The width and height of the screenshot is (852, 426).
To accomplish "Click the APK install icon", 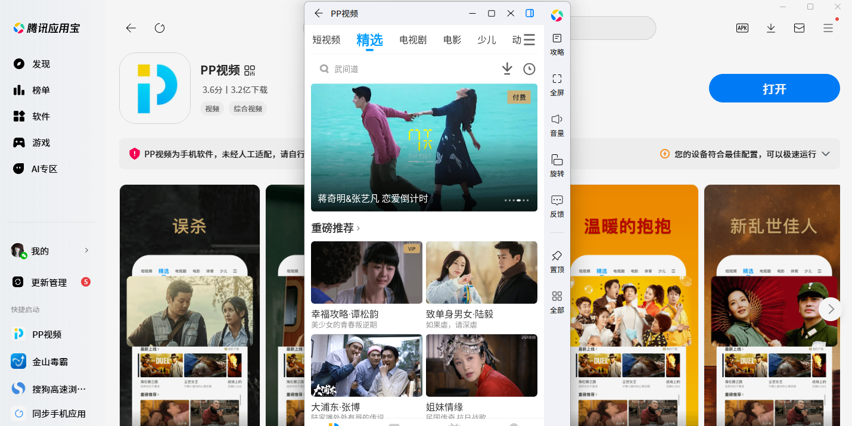I will click(742, 28).
